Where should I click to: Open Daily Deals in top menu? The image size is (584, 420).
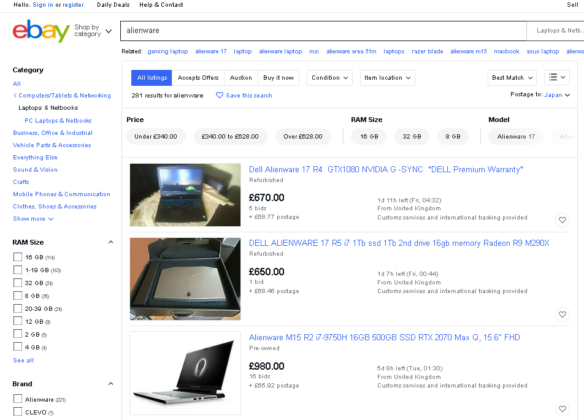pos(113,5)
